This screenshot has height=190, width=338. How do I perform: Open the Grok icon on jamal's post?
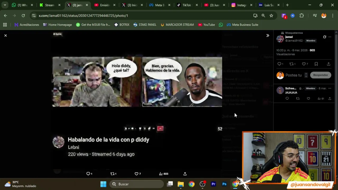pos(325,37)
